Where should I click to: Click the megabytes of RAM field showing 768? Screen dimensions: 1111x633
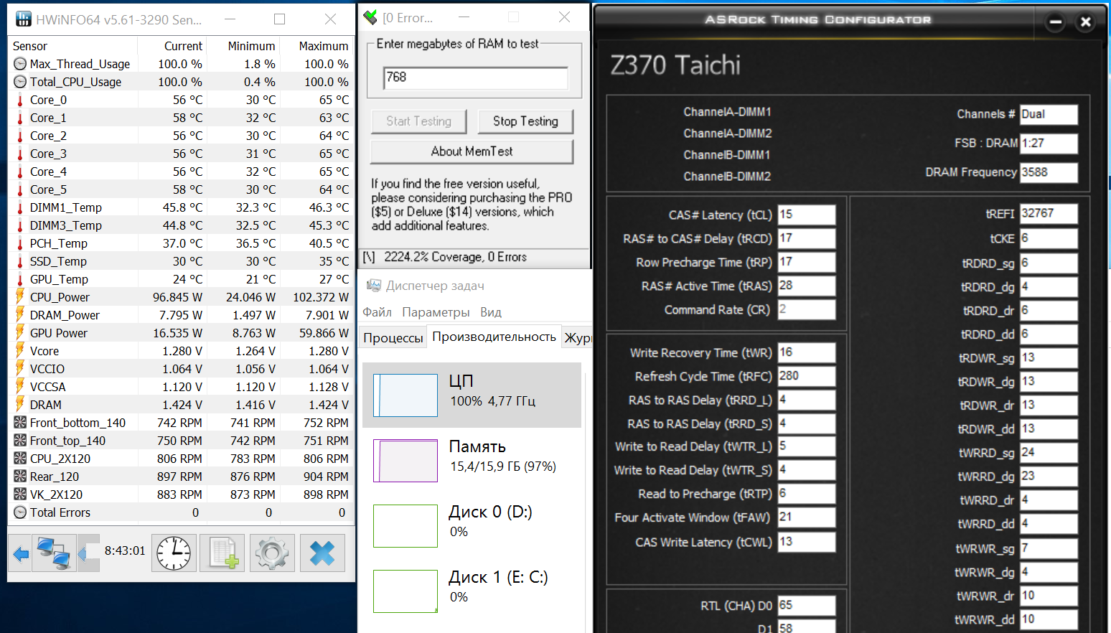(476, 78)
